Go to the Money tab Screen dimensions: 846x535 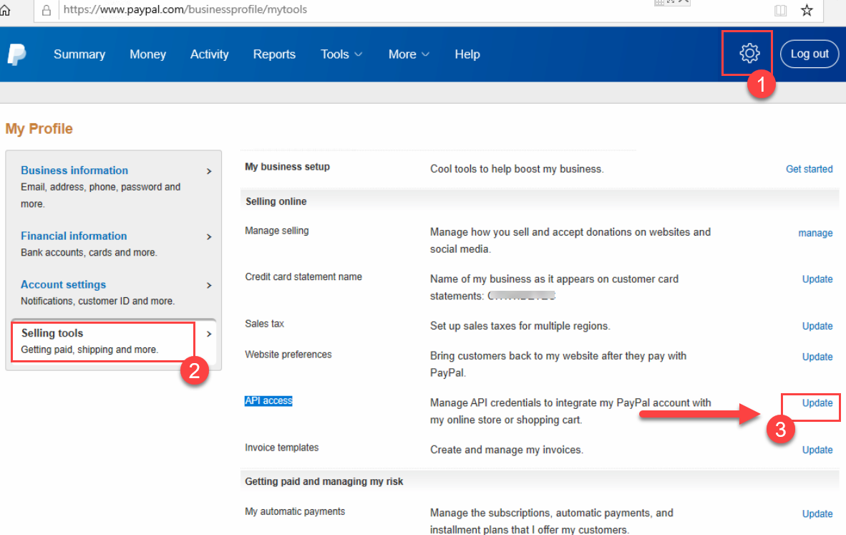pos(148,54)
